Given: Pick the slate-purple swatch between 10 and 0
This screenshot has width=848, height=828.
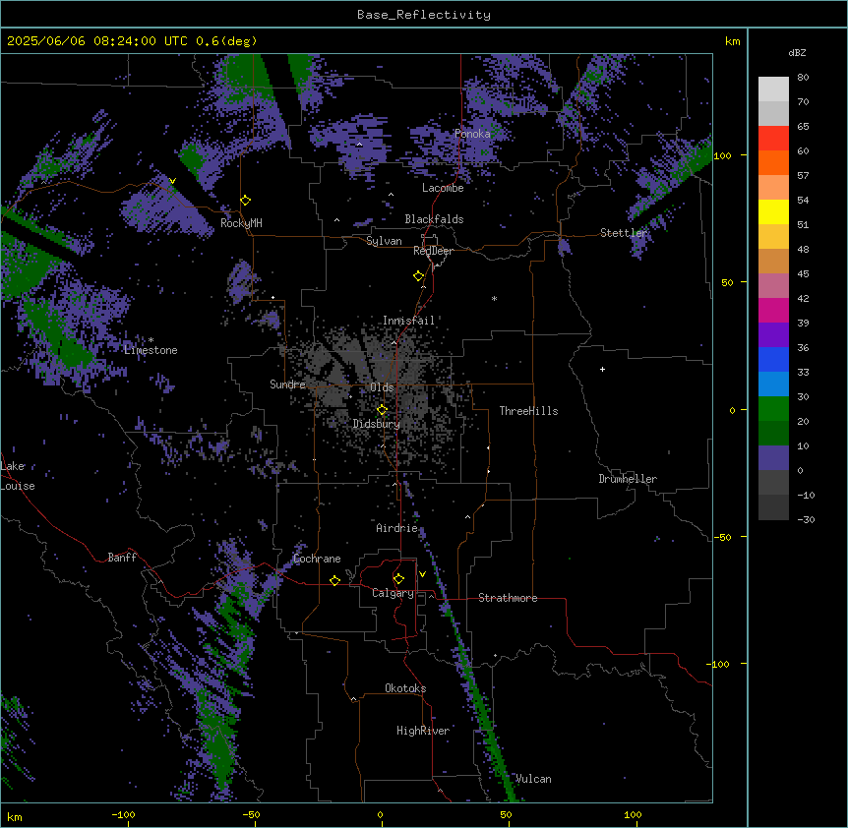Looking at the screenshot, I should [773, 458].
